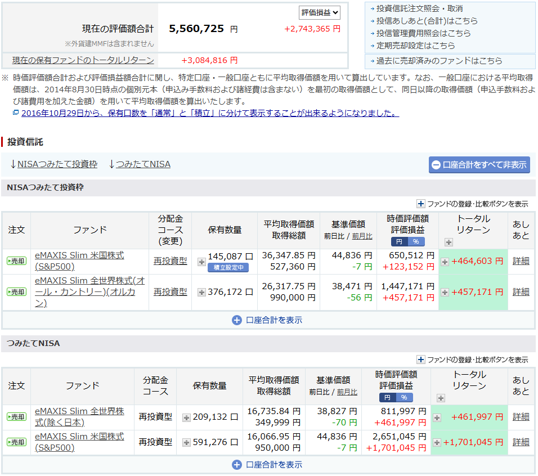
Task: Select valuation 650,512 円 cell
Action: pos(411,255)
